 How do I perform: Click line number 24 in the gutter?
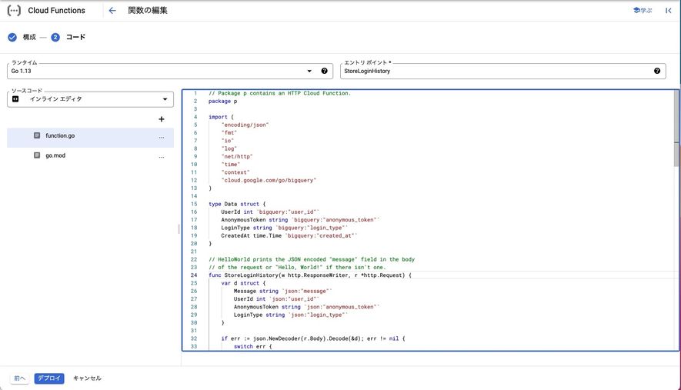click(194, 275)
